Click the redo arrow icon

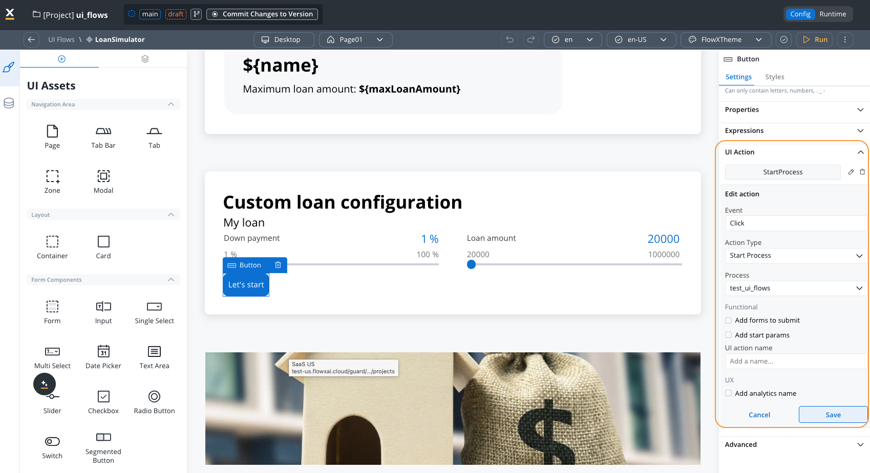pyautogui.click(x=531, y=39)
